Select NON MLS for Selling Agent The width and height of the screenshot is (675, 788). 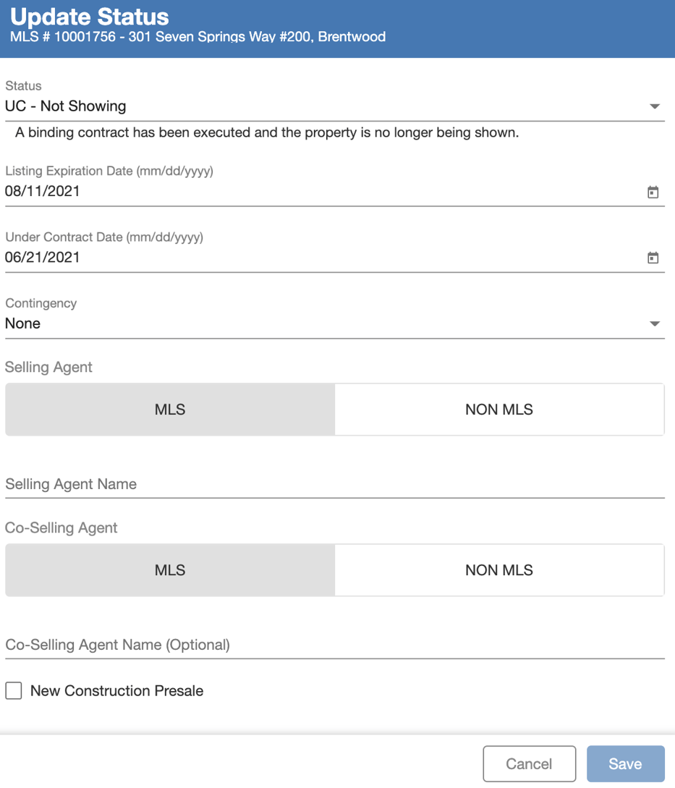coord(499,409)
